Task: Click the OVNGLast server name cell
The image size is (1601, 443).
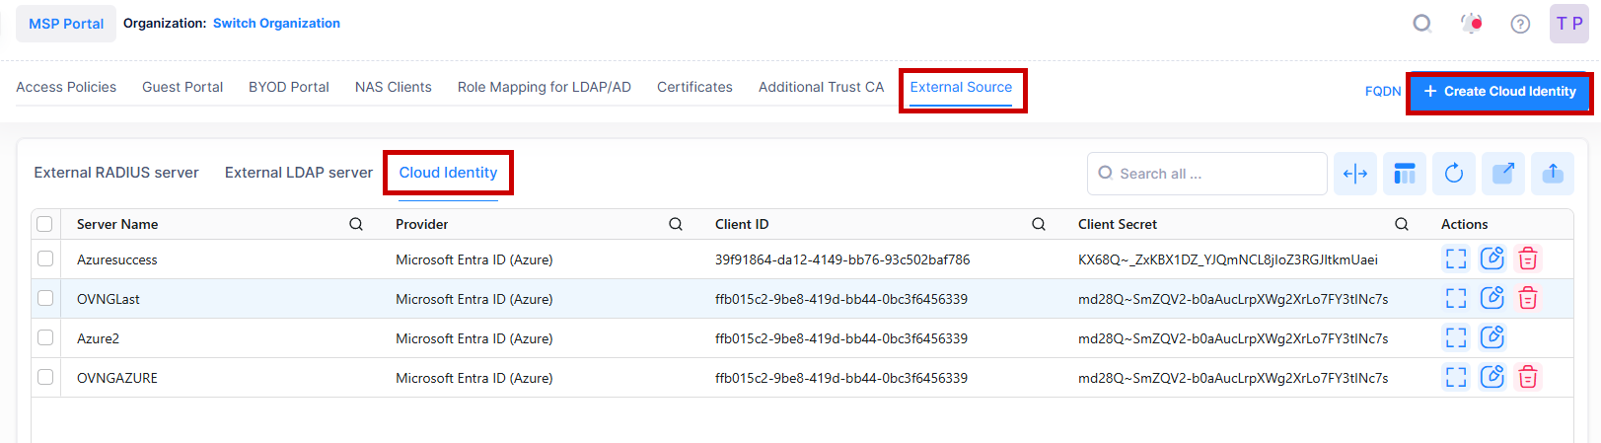Action: [109, 299]
